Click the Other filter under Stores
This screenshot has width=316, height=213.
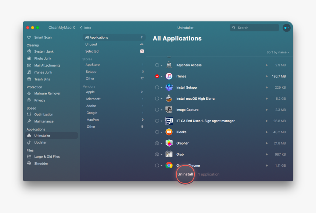point(114,79)
